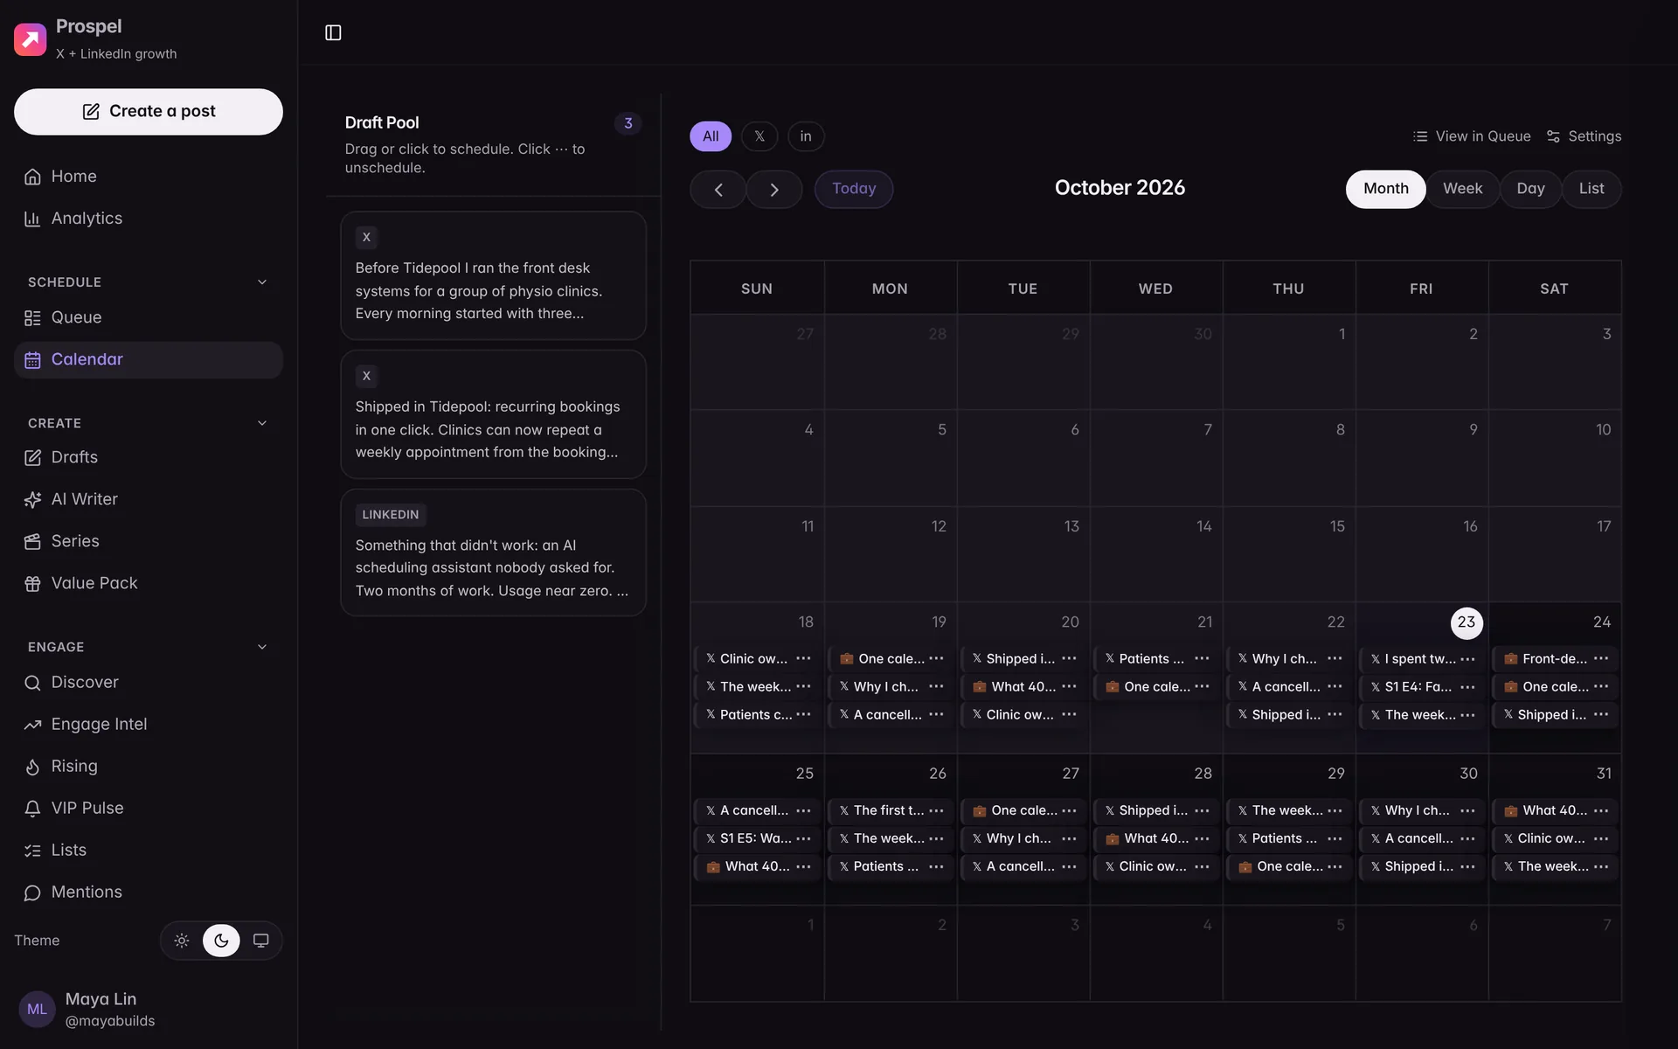Open options for "Front-de..." post

coord(1600,658)
